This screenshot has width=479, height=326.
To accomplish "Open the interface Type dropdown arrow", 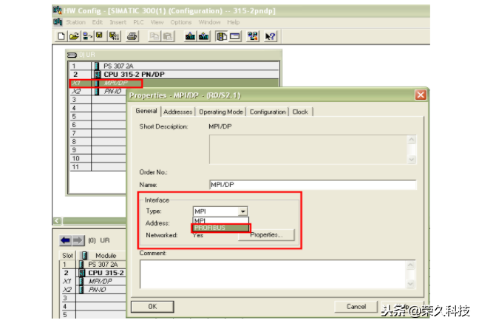I will click(242, 211).
